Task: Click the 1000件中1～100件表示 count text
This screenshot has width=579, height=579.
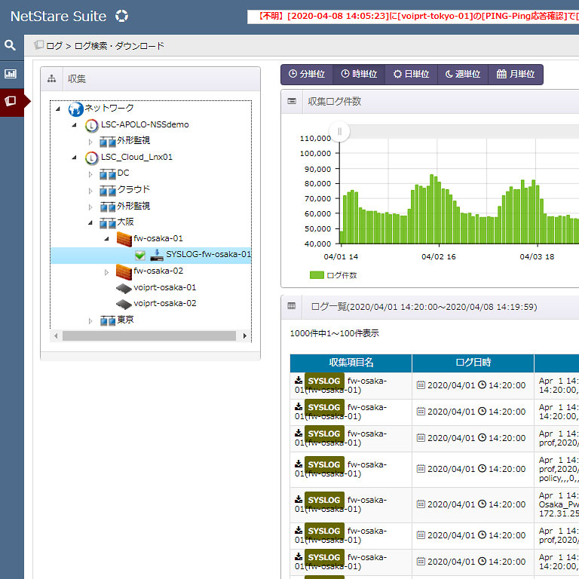Action: pos(335,333)
